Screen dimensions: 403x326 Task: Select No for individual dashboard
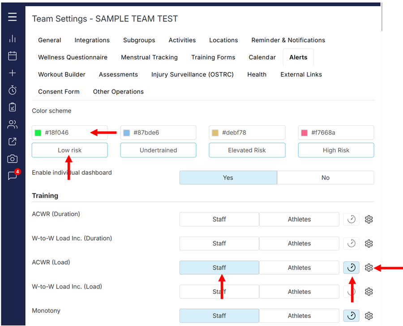[x=326, y=178]
